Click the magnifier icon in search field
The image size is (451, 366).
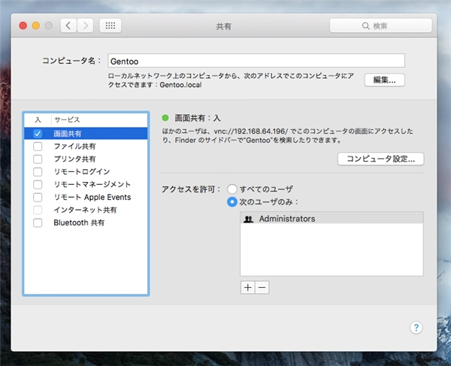point(366,26)
